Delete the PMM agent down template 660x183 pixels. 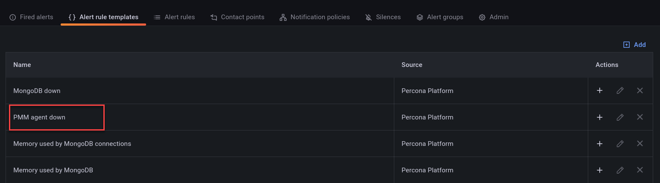click(x=640, y=117)
